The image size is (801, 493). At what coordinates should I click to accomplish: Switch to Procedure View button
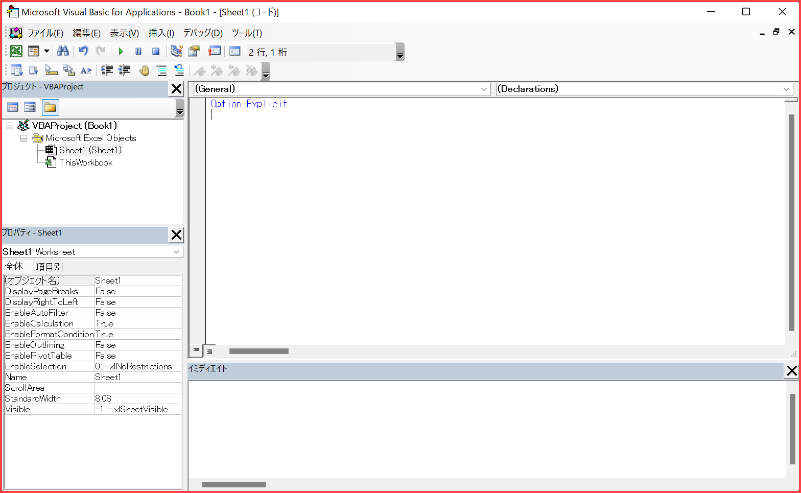(196, 350)
